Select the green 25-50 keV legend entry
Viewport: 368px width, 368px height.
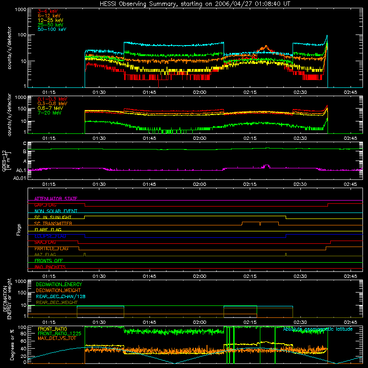(x=50, y=25)
